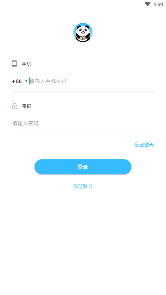
Task: Tap the empty space between logo and 手机
Action: 83,51
